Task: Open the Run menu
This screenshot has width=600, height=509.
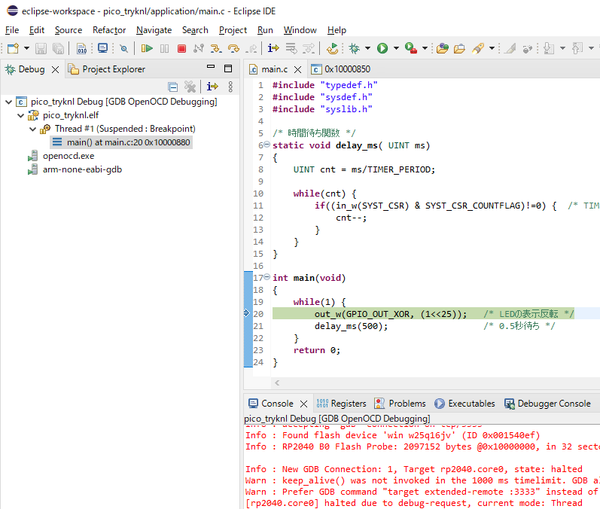Action: [265, 30]
